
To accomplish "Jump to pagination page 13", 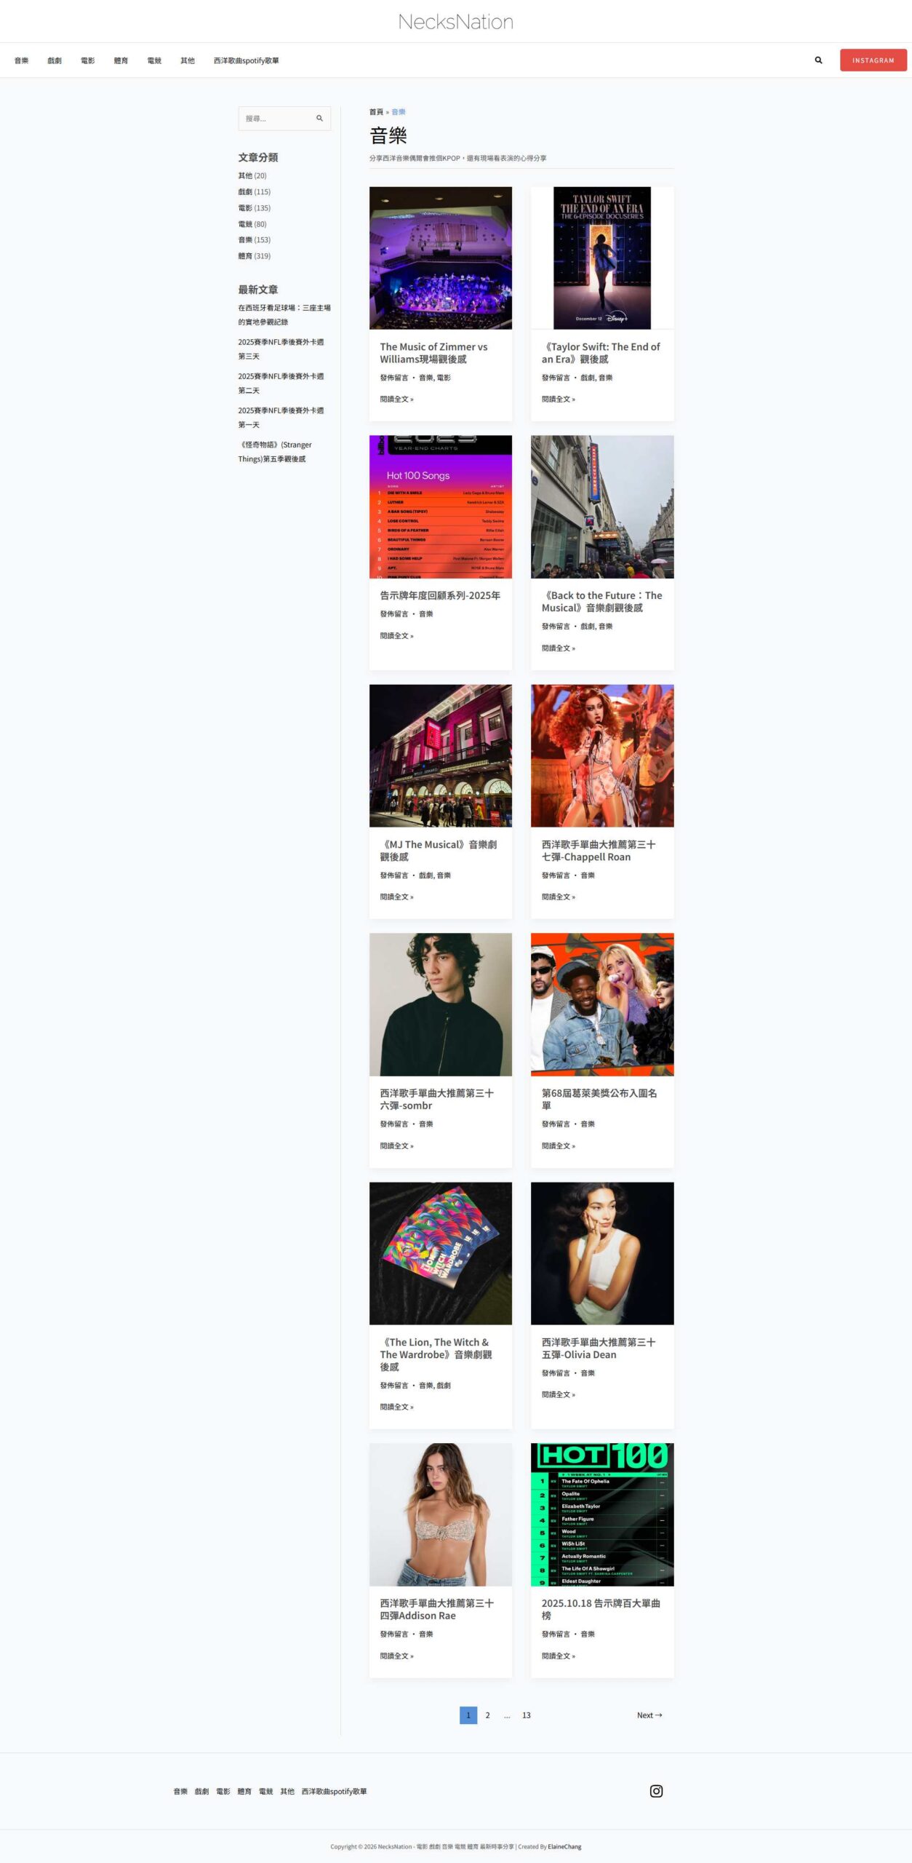I will [x=526, y=1715].
